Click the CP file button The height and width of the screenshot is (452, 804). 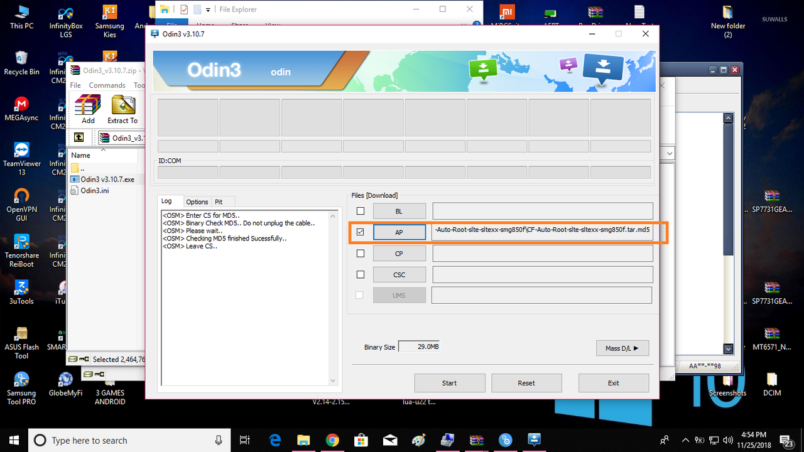coord(399,254)
